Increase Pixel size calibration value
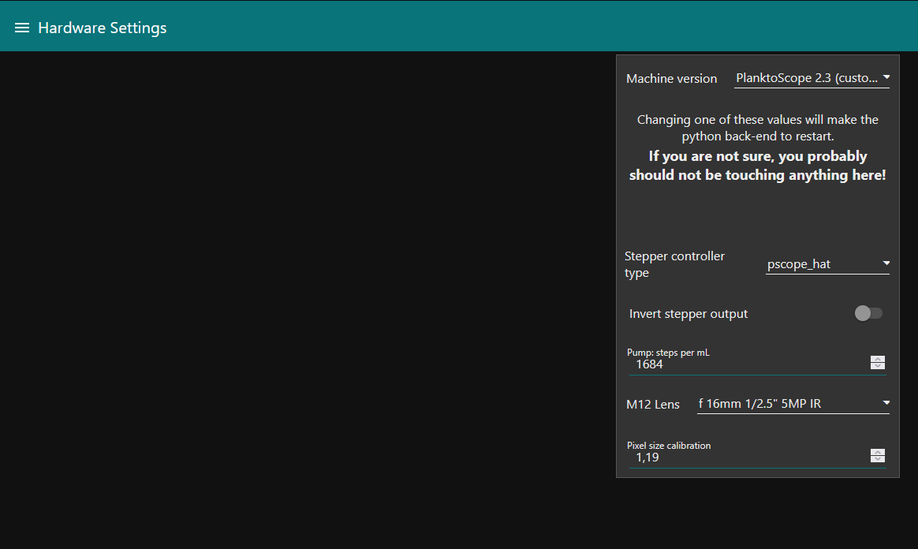This screenshot has height=549, width=918. (x=878, y=452)
